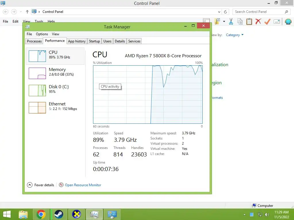Open Steam from the taskbar

(59, 214)
